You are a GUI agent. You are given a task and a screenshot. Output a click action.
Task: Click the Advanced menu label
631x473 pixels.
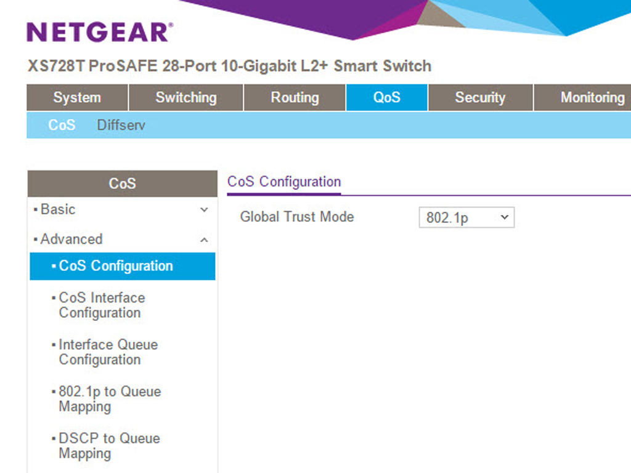(x=71, y=240)
